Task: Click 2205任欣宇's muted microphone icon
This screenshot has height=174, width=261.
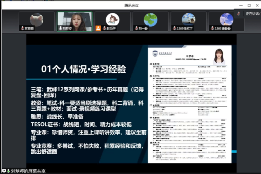Action: point(174,28)
